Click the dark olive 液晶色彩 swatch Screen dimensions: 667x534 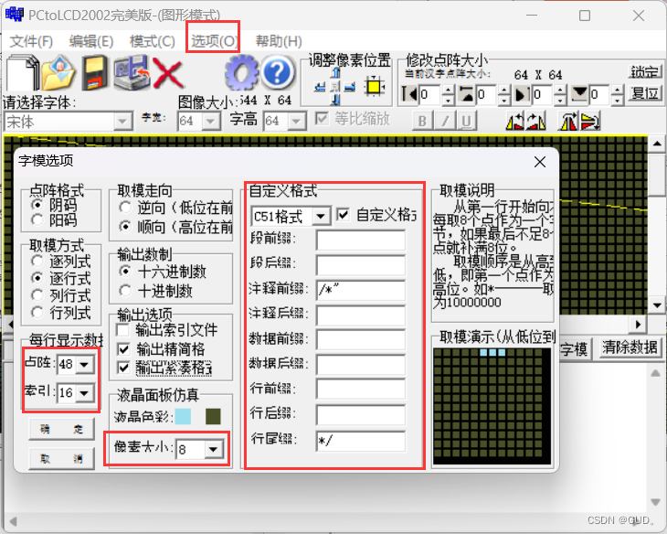(213, 416)
